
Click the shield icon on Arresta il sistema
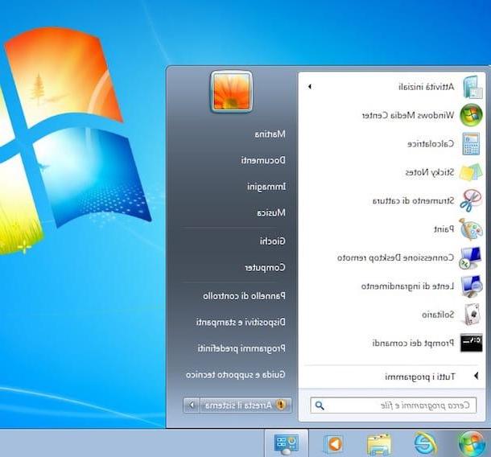(281, 405)
